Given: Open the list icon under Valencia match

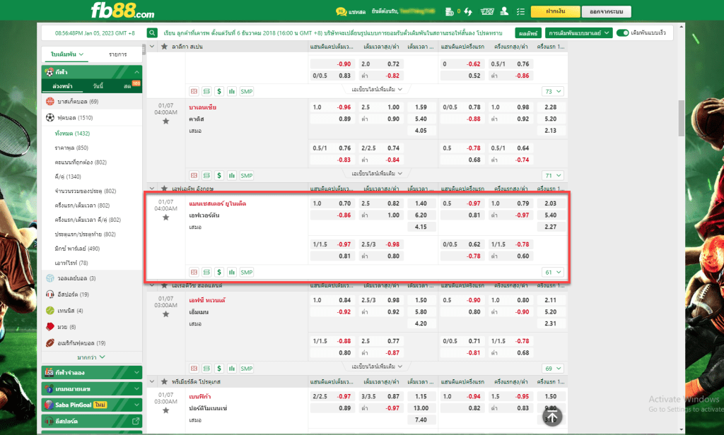Looking at the screenshot, I should [x=206, y=175].
